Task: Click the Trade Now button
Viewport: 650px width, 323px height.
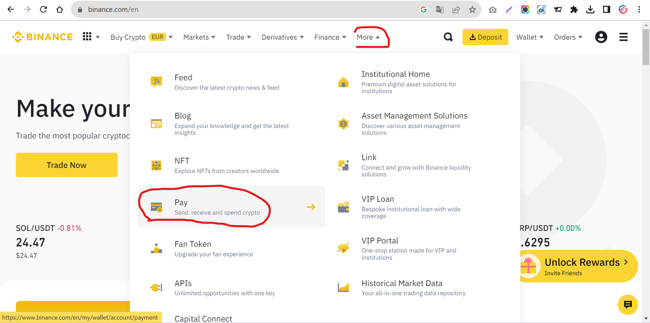Action: point(67,165)
